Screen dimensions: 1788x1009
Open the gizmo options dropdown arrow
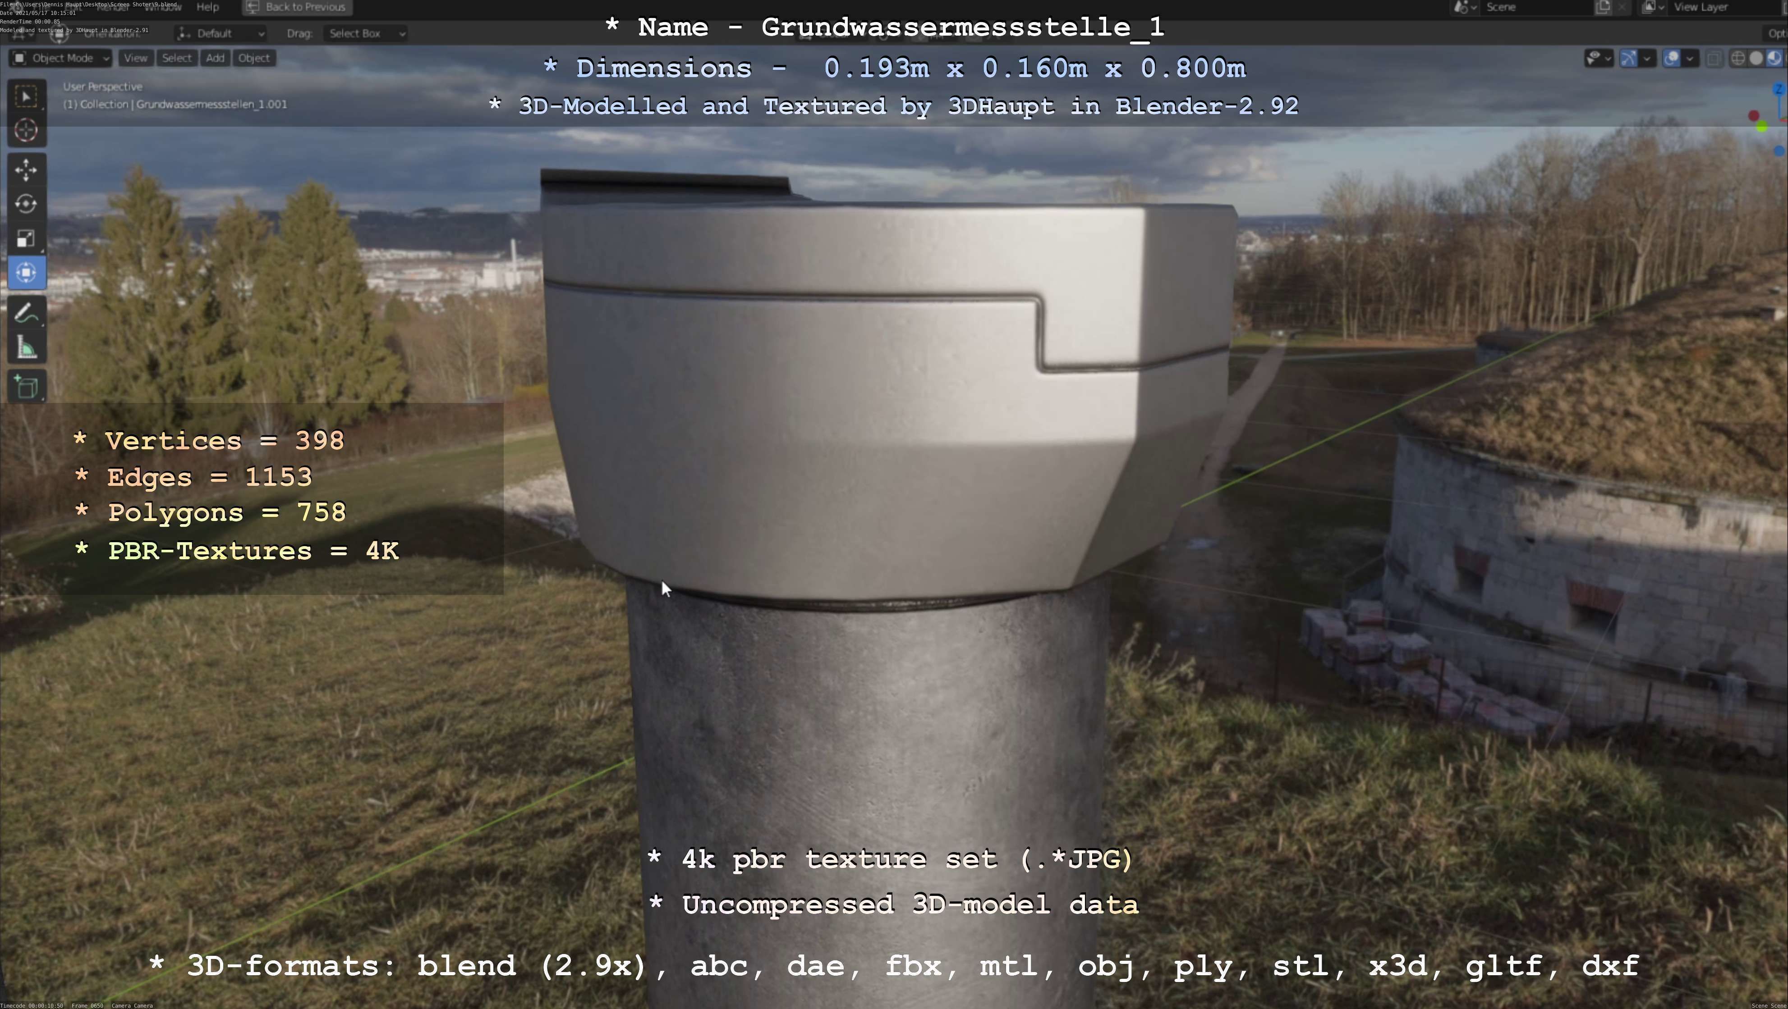[1646, 58]
